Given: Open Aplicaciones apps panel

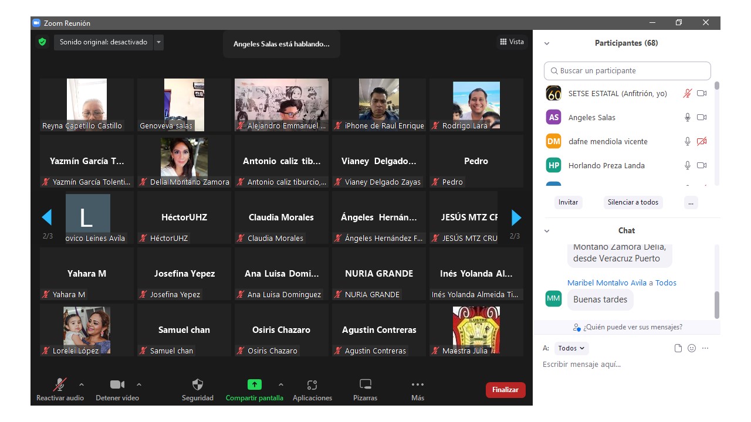Looking at the screenshot, I should pyautogui.click(x=312, y=390).
